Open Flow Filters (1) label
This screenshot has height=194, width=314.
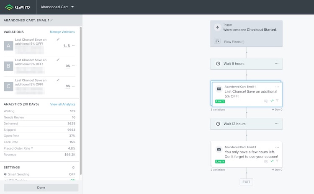[x=234, y=41]
